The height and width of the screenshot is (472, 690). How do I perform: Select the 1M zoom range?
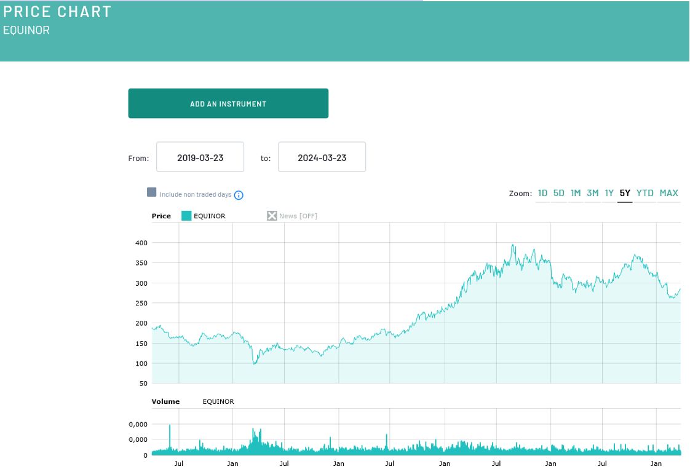[576, 193]
